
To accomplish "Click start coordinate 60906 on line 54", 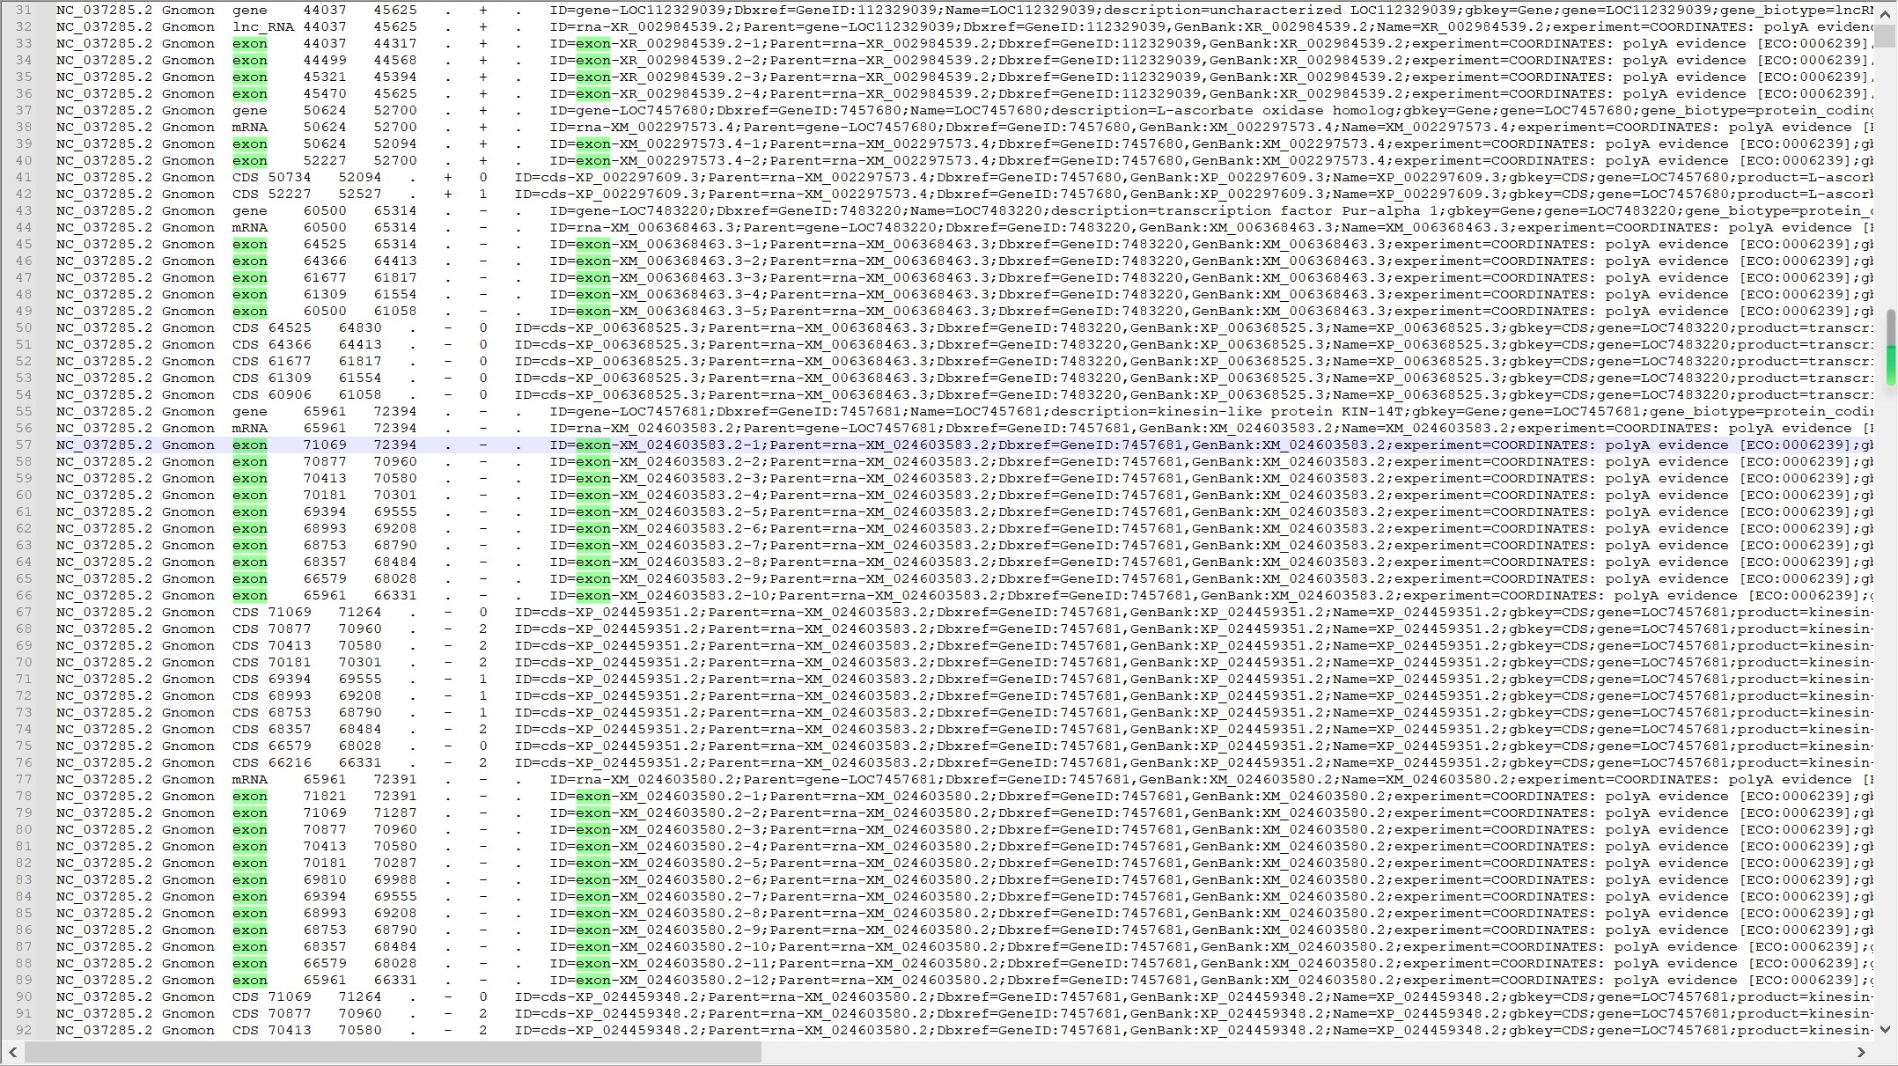I will click(x=290, y=394).
